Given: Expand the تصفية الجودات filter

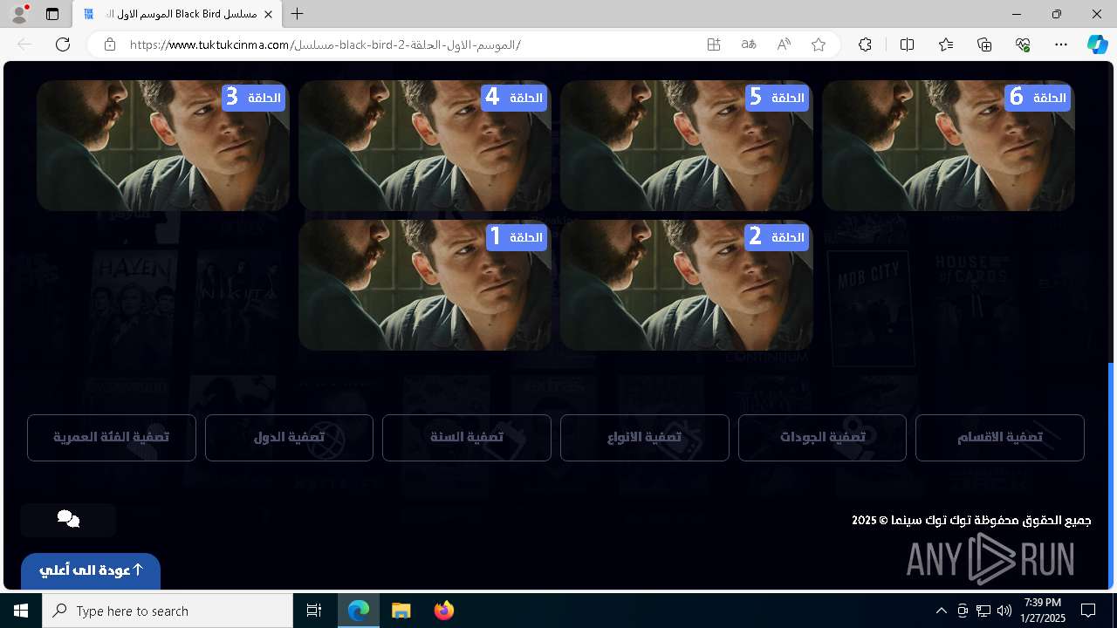Looking at the screenshot, I should coord(822,438).
